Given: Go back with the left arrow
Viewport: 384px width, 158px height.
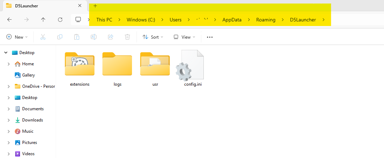Looking at the screenshot, I should pos(10,20).
